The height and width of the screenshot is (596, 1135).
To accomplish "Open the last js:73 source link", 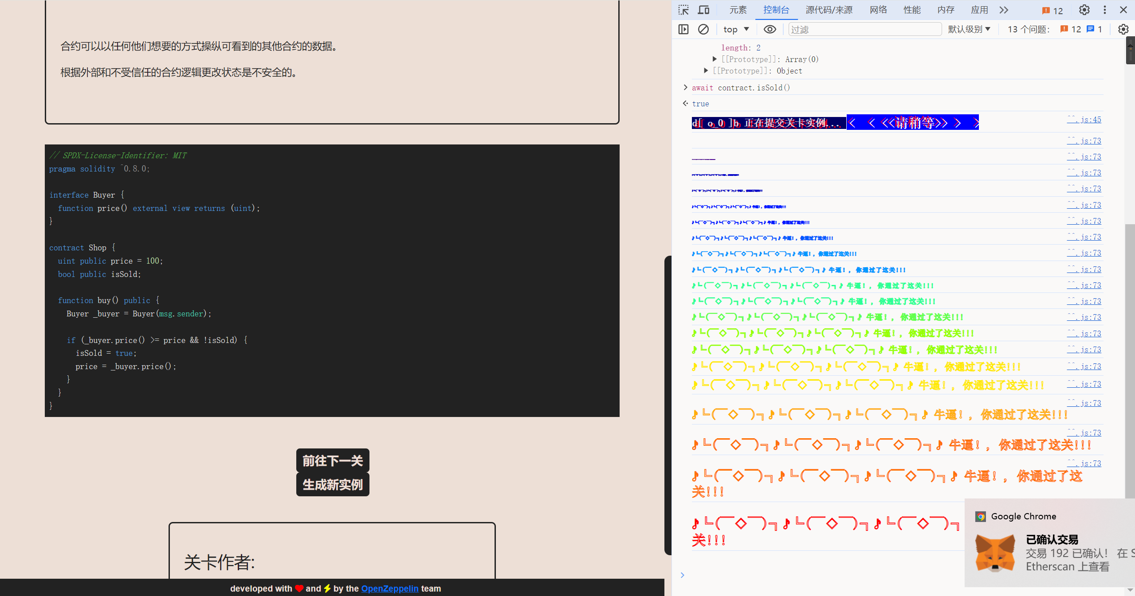I will (1084, 464).
